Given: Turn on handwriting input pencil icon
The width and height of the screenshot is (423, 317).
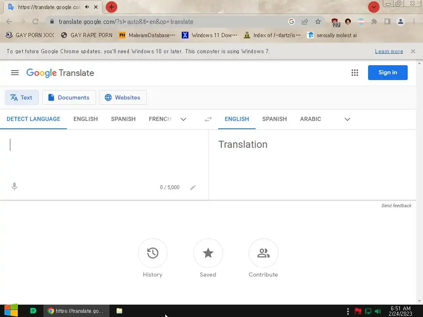Looking at the screenshot, I should [193, 187].
